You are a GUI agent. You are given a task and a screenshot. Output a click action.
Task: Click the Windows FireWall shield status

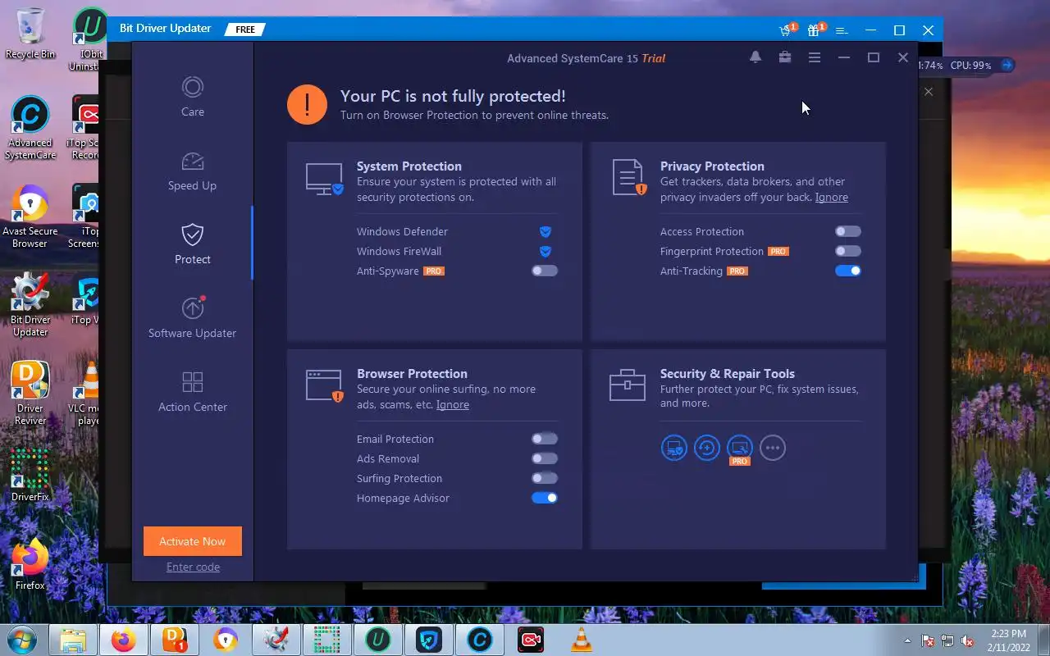coord(546,252)
